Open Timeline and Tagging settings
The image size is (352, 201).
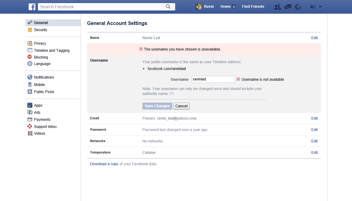coord(52,50)
